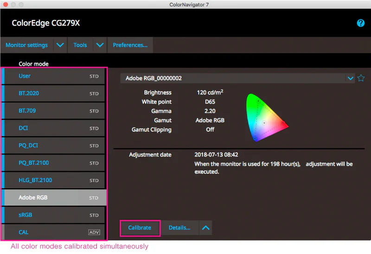Open Preferences dialog
The image size is (371, 254).
130,45
